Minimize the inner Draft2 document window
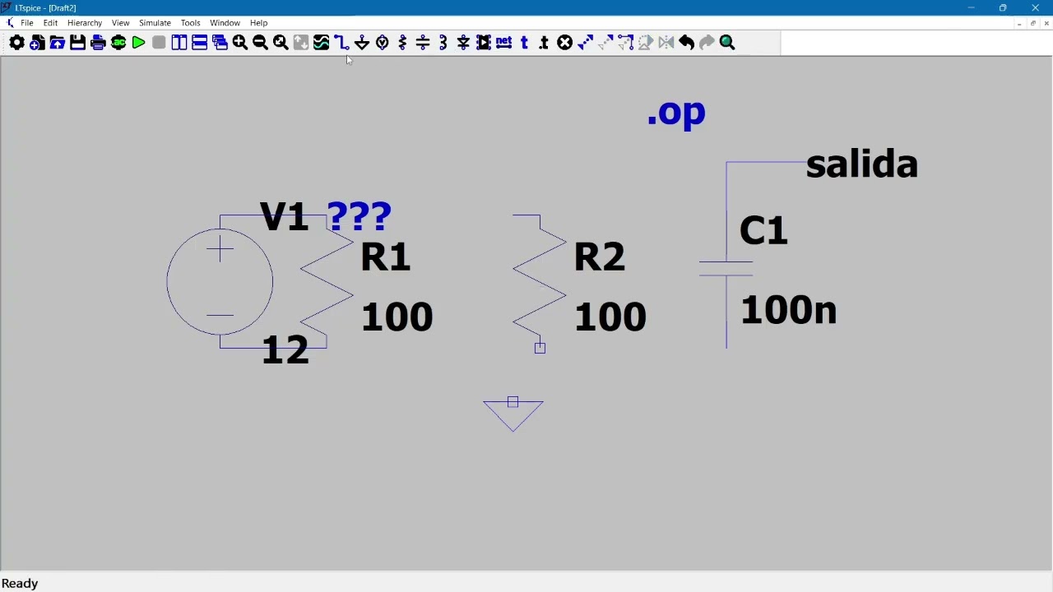The width and height of the screenshot is (1053, 592). [1019, 23]
